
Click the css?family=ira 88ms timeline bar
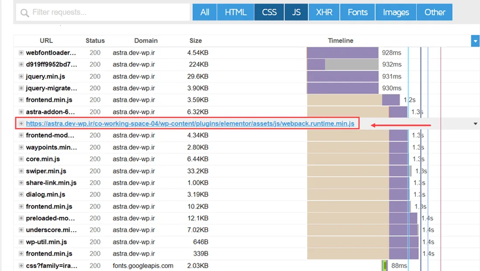point(384,265)
